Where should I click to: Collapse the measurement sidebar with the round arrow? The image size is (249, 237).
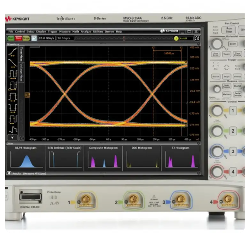click(x=22, y=138)
